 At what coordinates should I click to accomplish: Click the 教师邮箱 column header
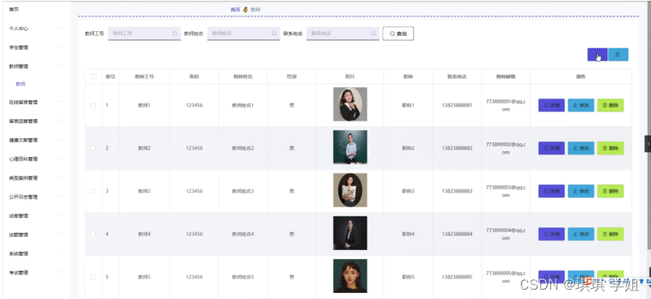pos(506,76)
